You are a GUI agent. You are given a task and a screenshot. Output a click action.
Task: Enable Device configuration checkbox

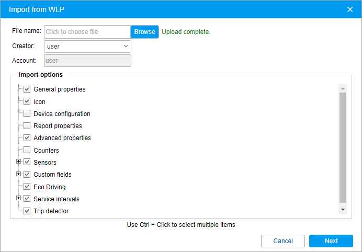(27, 113)
